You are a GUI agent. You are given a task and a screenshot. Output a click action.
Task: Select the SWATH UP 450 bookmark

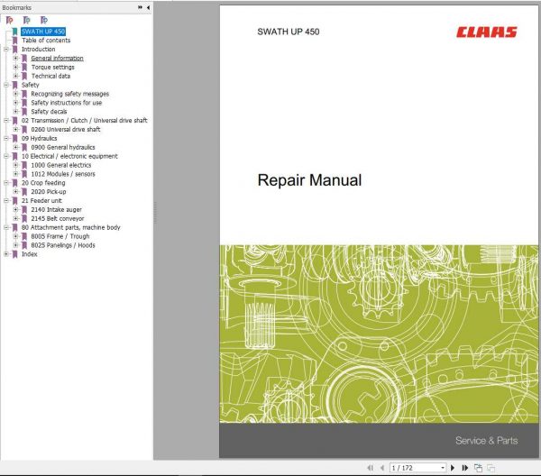(x=43, y=32)
